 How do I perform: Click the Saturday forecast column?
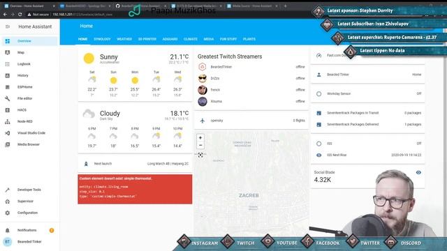point(91,84)
